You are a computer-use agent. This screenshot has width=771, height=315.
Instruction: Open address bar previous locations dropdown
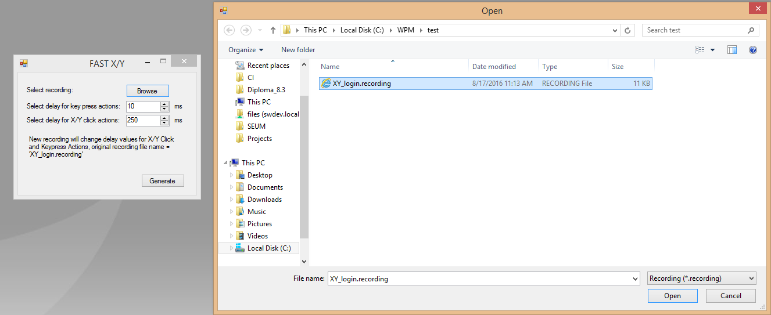(x=615, y=30)
